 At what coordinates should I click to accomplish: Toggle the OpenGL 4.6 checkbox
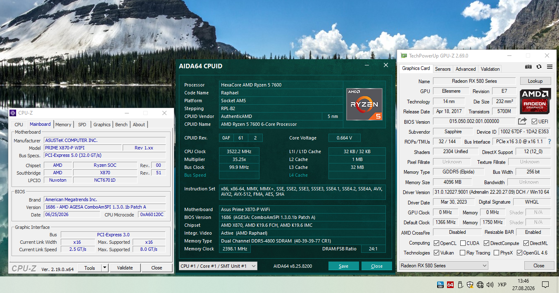coord(519,253)
